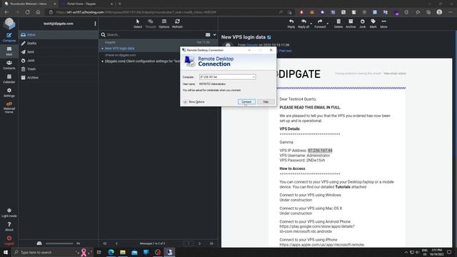
Task: Click Reply in the message toolbar
Action: (x=291, y=24)
